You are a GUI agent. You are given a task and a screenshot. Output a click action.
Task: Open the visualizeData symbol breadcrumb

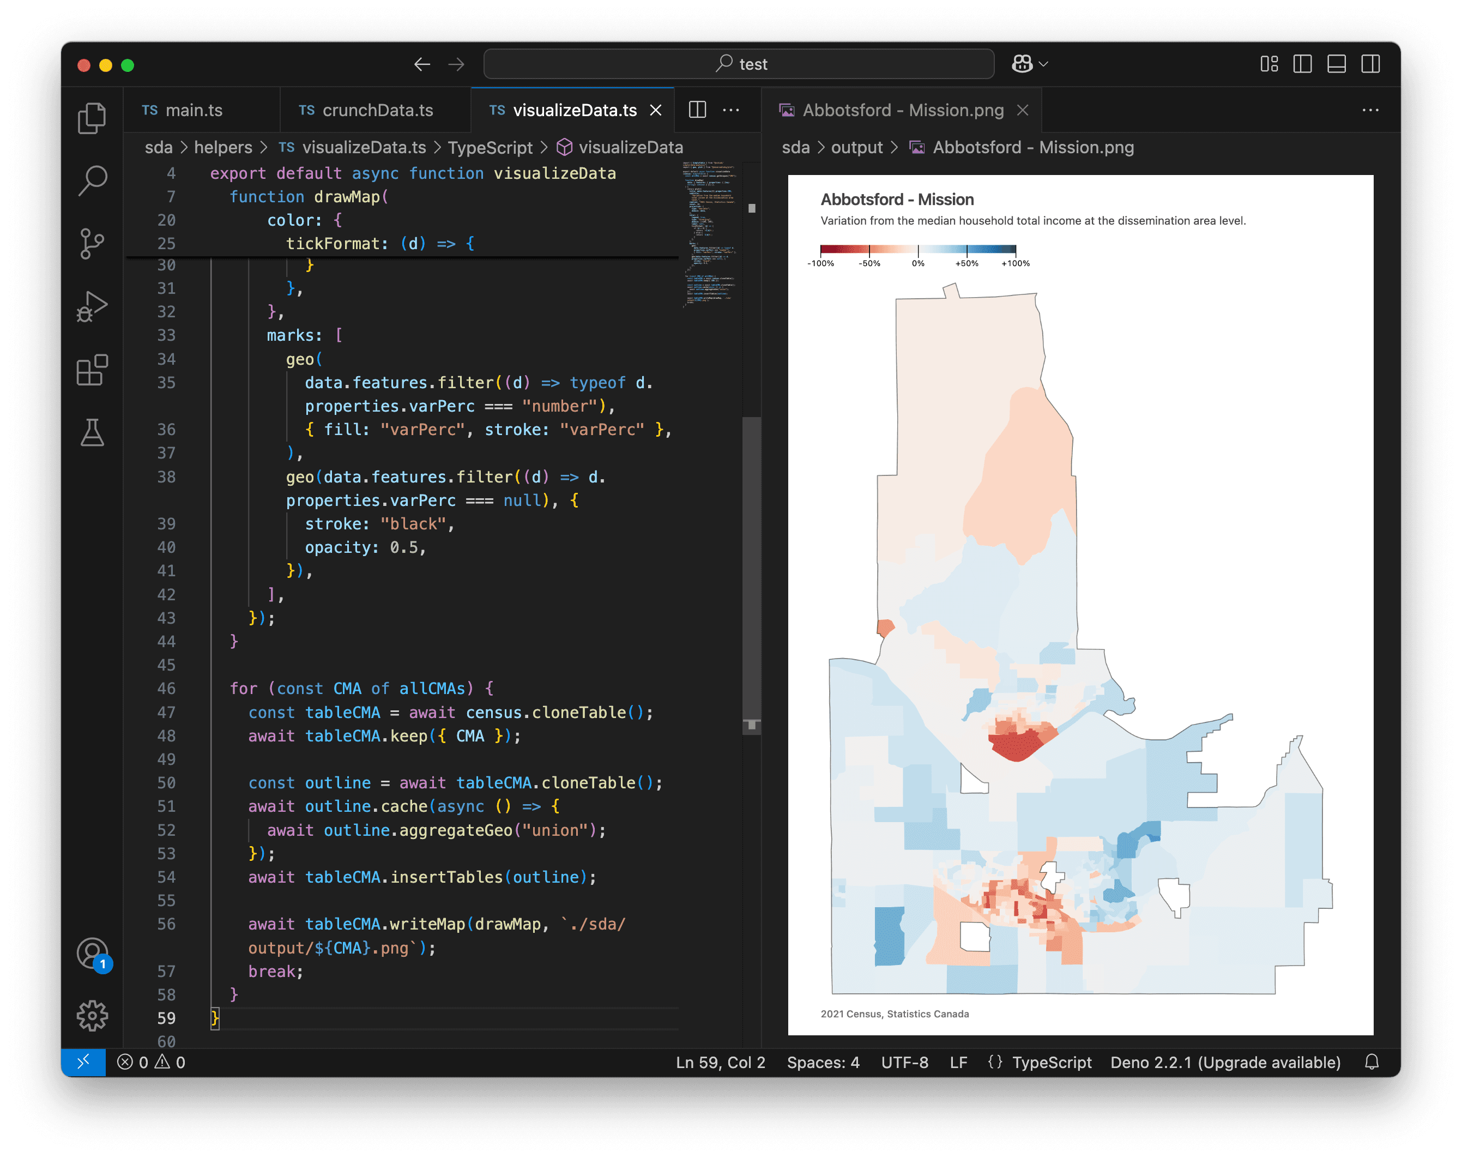click(x=619, y=147)
